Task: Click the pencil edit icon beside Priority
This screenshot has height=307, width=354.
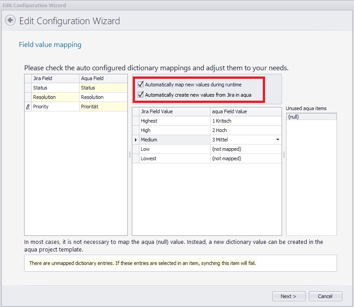Action: coord(28,107)
